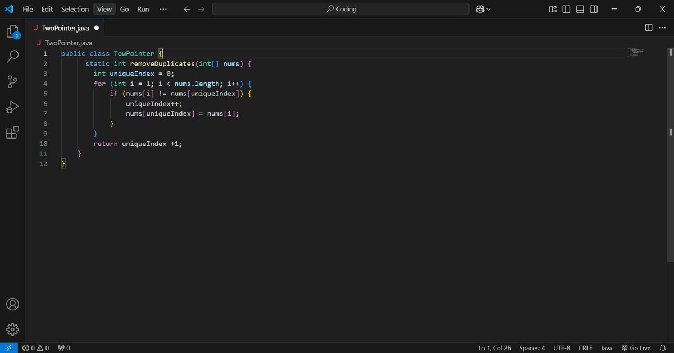Restore the window size
Screen dimensions: 674x353
(638, 9)
